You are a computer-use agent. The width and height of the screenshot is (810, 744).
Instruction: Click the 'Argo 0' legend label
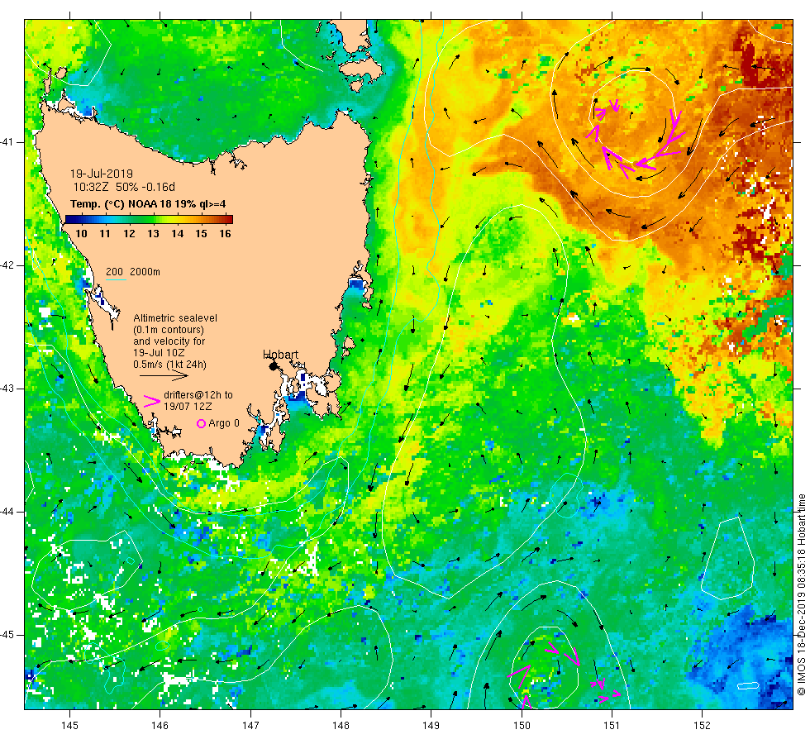click(x=224, y=423)
